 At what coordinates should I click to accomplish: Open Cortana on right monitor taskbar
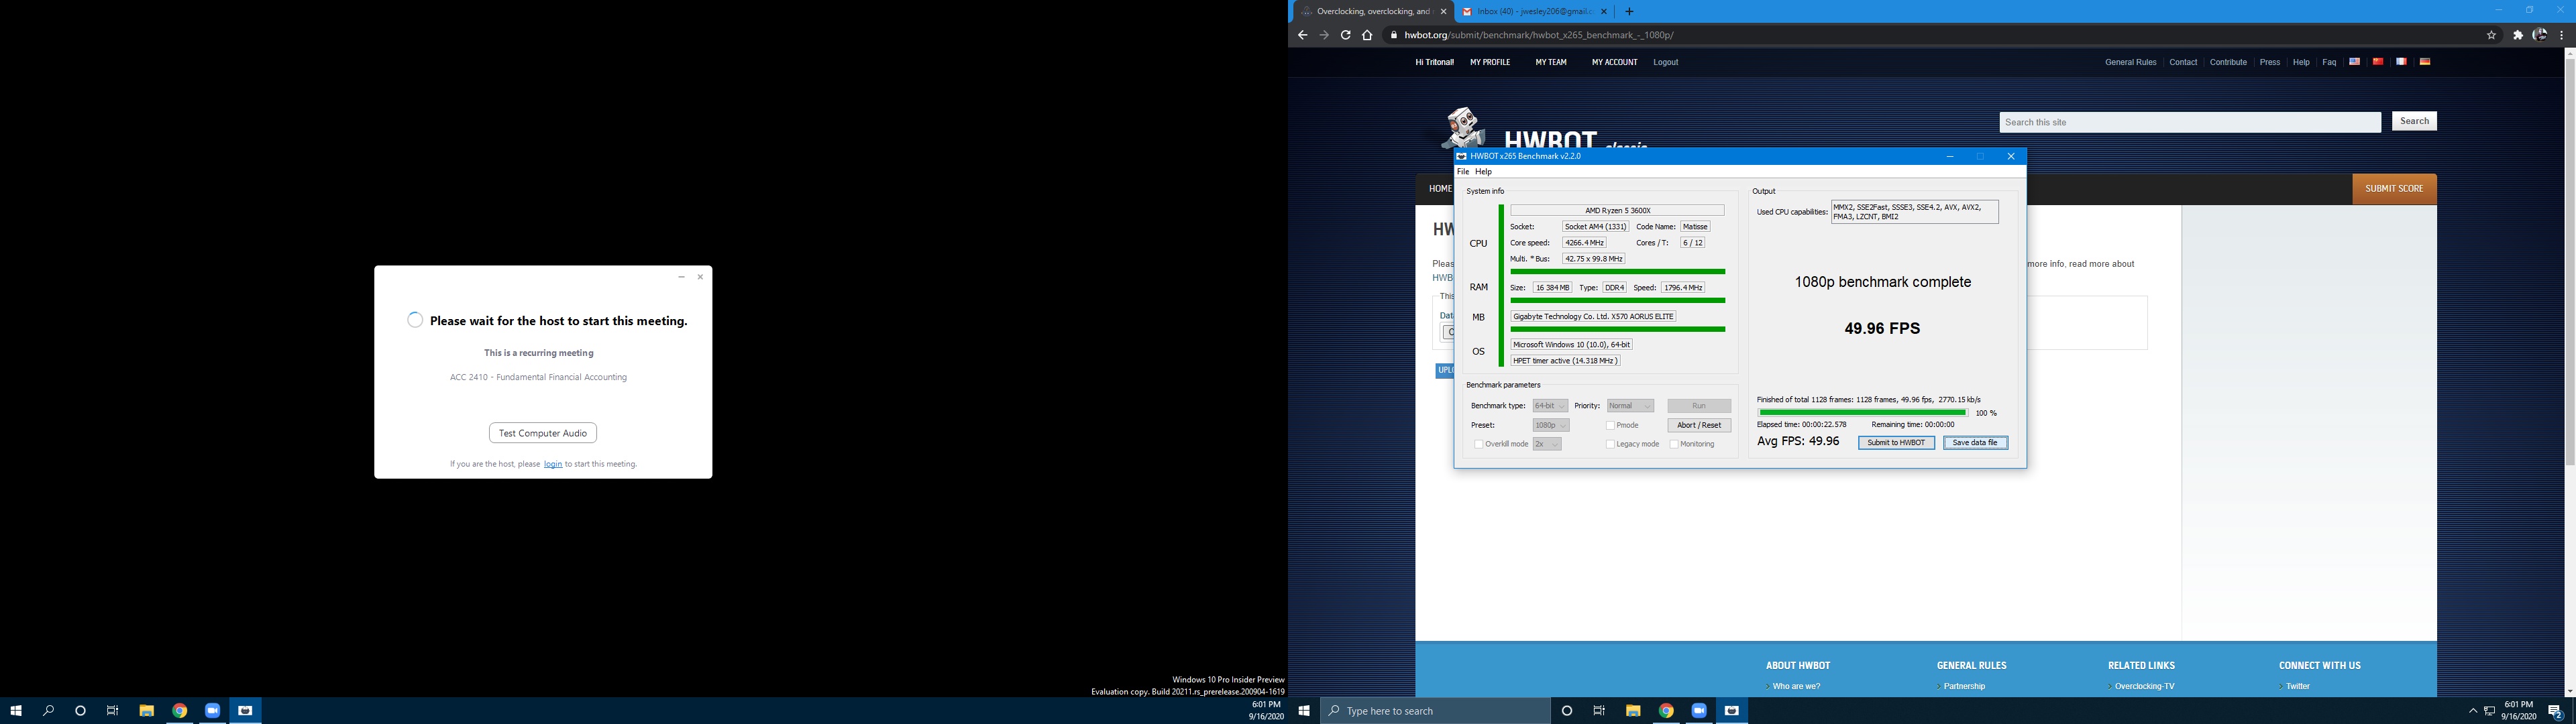[1567, 711]
